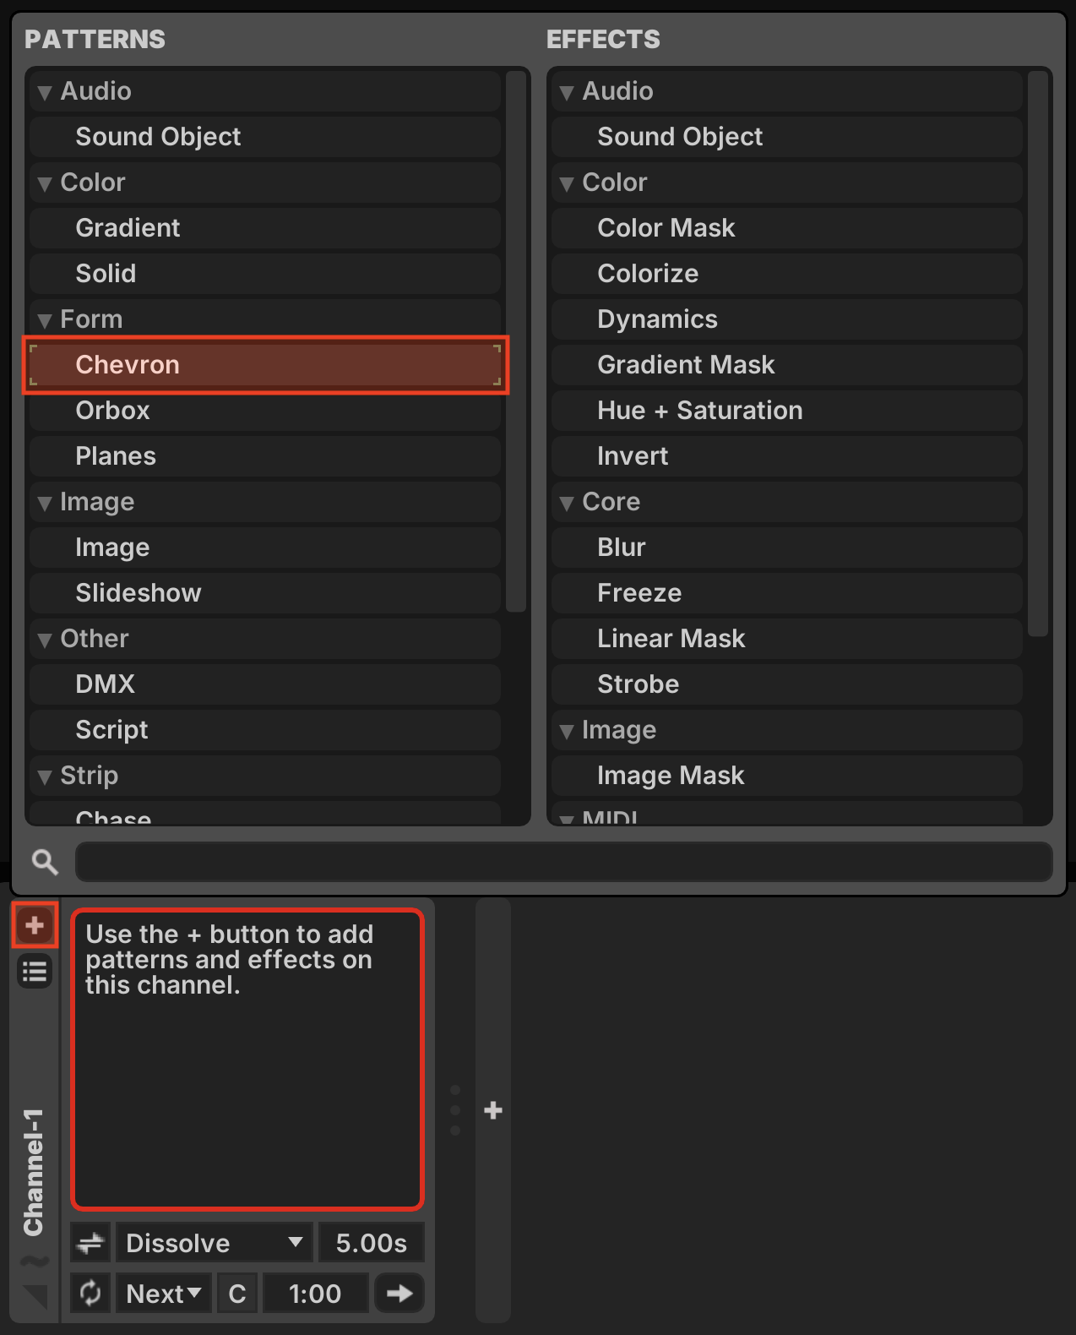Toggle the C cycle mode button
Screen dimensions: 1076x1335
pyautogui.click(x=237, y=1293)
